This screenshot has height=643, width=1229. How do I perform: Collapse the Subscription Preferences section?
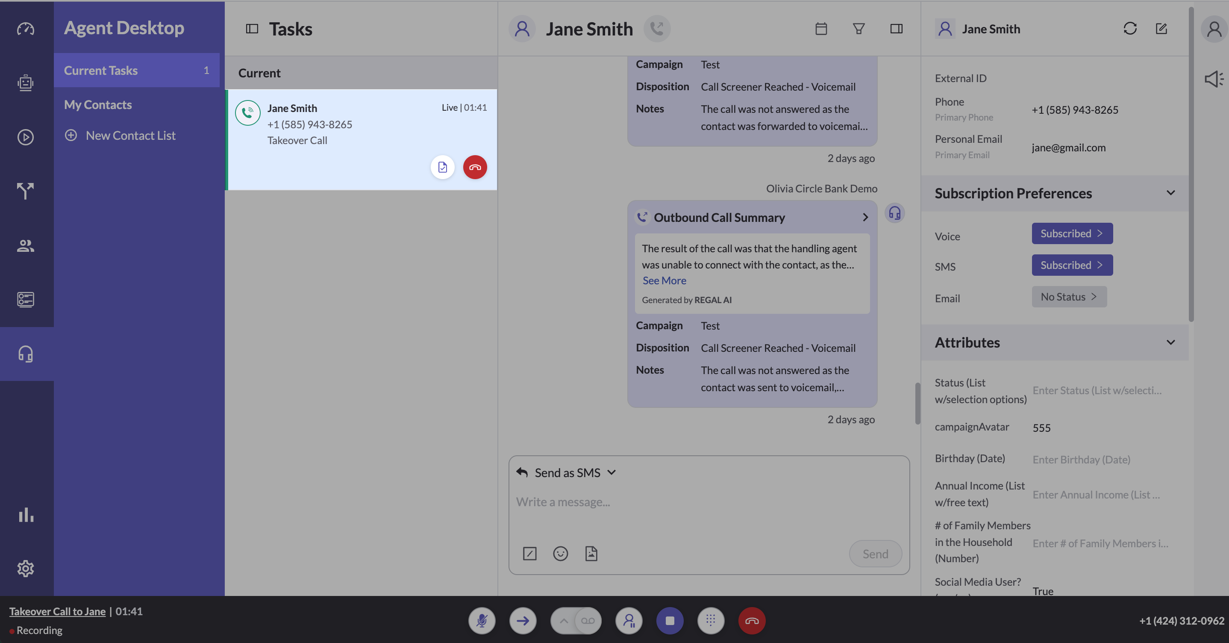coord(1170,193)
